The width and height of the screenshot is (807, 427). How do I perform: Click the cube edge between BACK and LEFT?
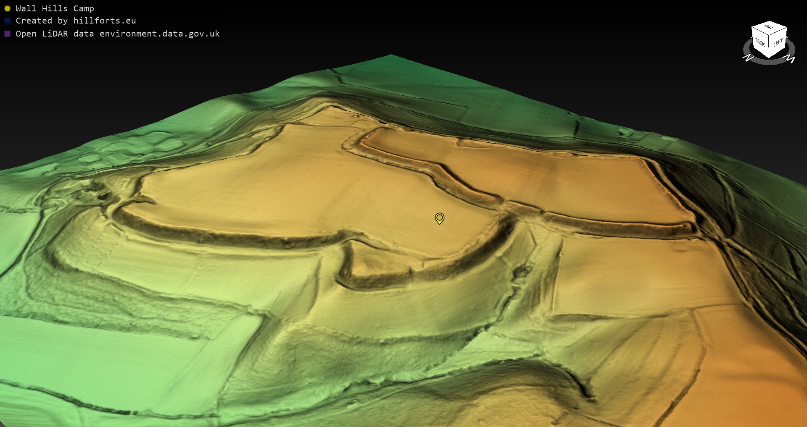(769, 47)
